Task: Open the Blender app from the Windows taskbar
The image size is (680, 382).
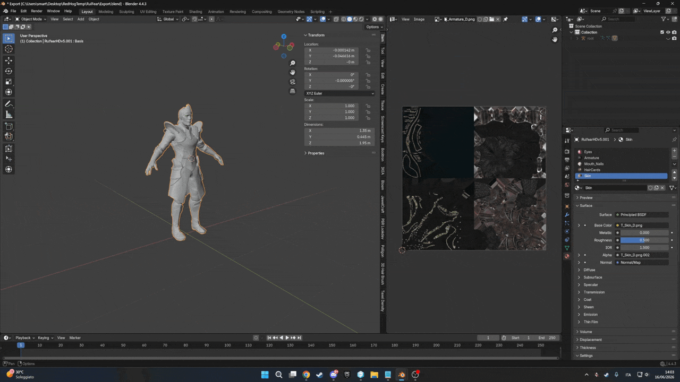Action: 401,375
